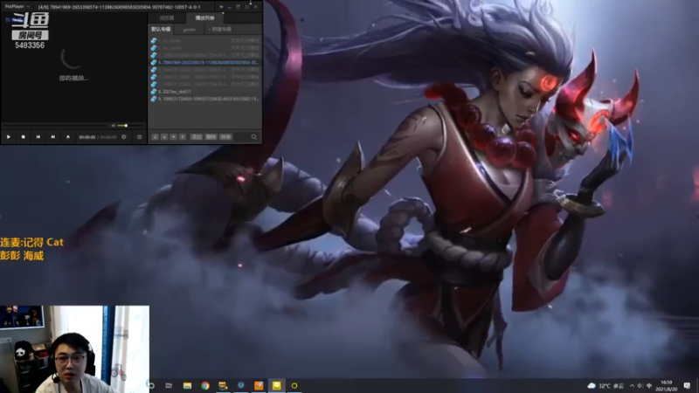The height and width of the screenshot is (393, 699).
Task: Open Task View on the taskbar
Action: [x=169, y=386]
